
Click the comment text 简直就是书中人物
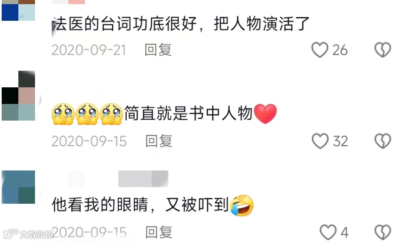pyautogui.click(x=188, y=114)
